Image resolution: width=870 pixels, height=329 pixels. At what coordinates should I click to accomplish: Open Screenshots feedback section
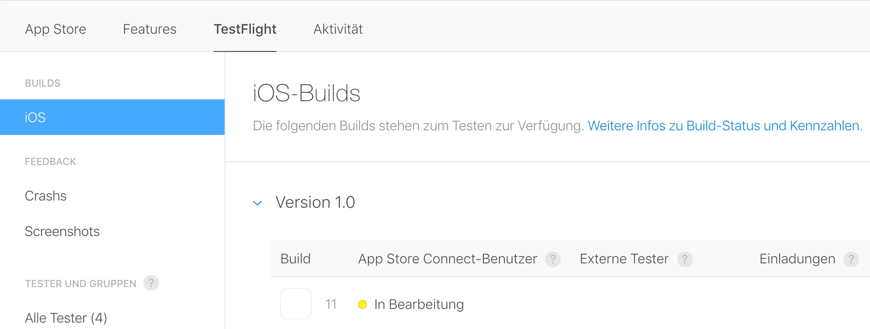[62, 231]
